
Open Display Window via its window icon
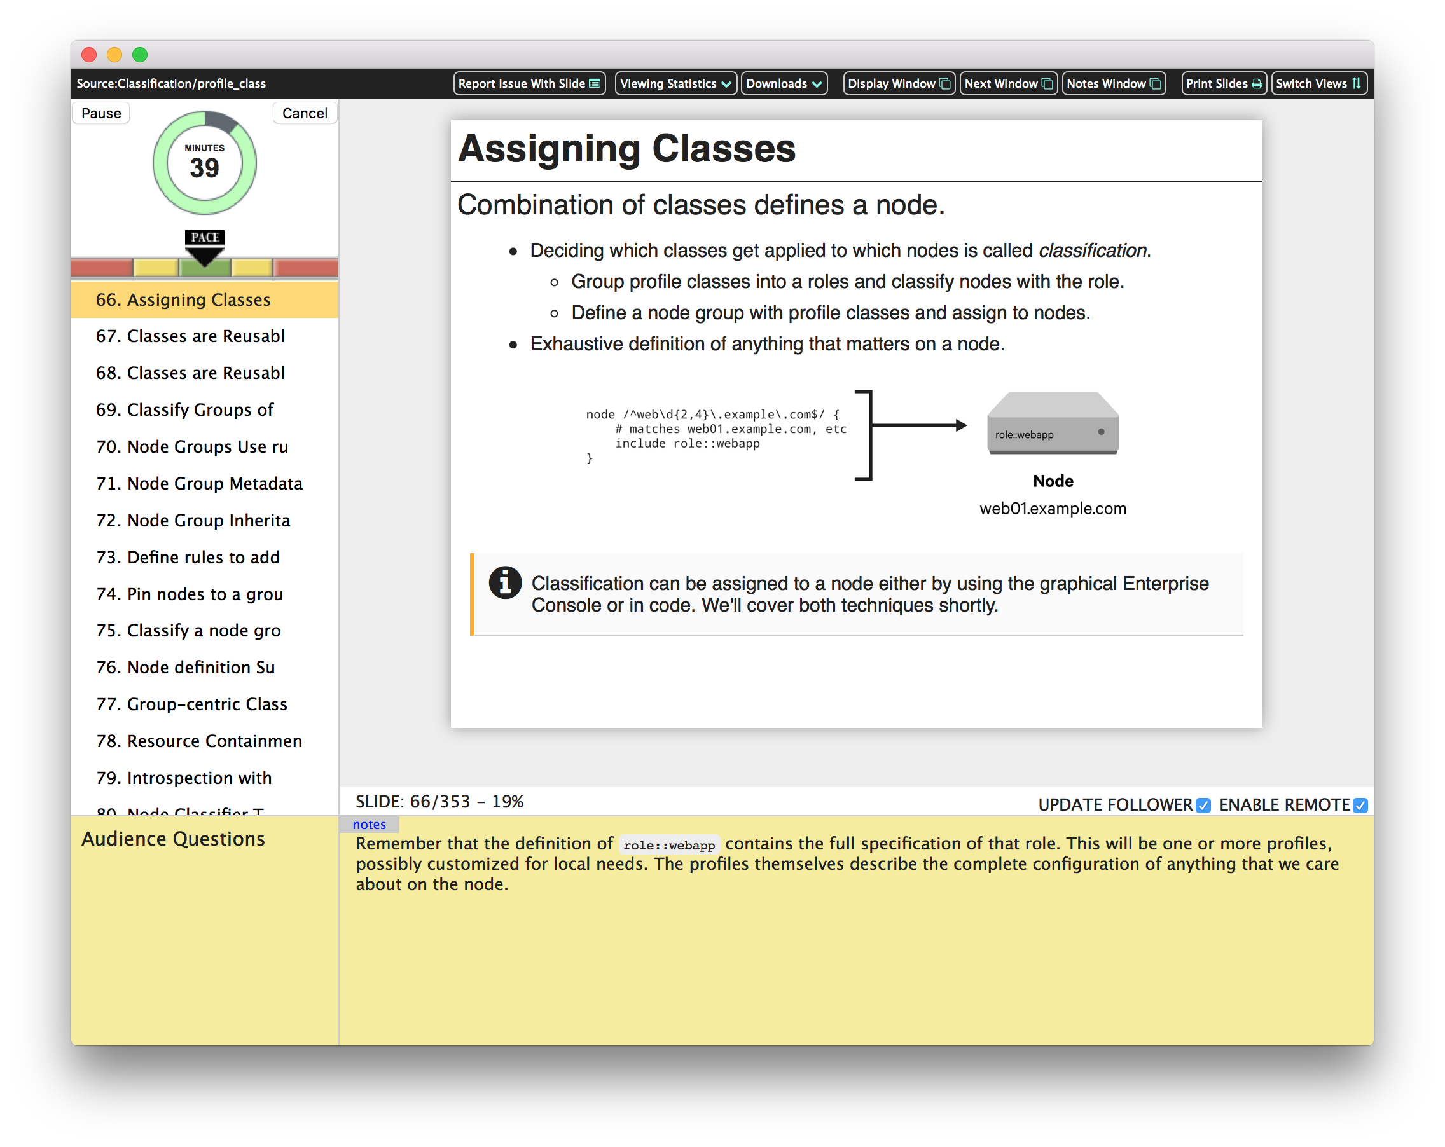(945, 84)
